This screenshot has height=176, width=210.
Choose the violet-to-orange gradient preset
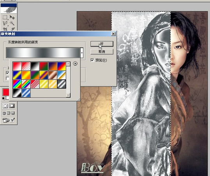point(53,66)
